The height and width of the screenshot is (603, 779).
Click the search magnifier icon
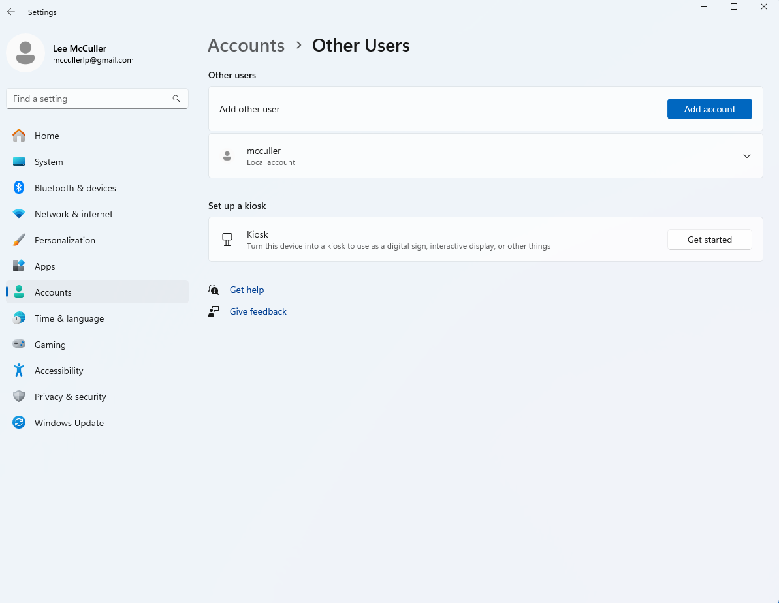click(x=176, y=99)
